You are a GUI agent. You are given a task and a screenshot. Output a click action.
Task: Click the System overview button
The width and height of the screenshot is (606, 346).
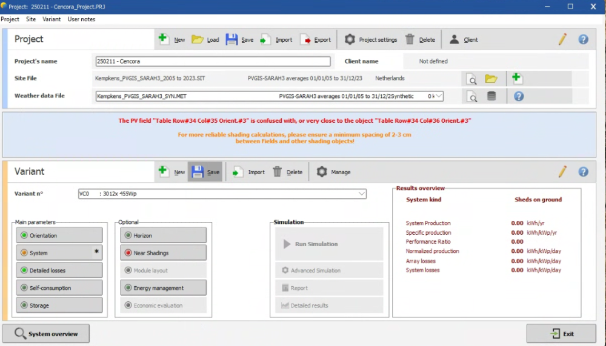click(46, 333)
